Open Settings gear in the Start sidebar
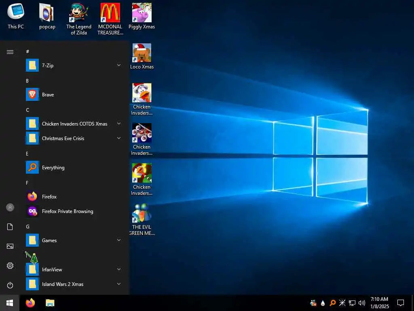The image size is (414, 311). (x=10, y=266)
